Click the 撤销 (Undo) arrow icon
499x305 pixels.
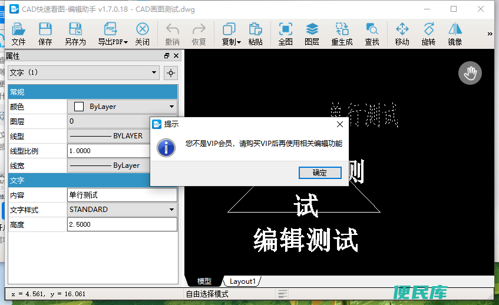[173, 34]
